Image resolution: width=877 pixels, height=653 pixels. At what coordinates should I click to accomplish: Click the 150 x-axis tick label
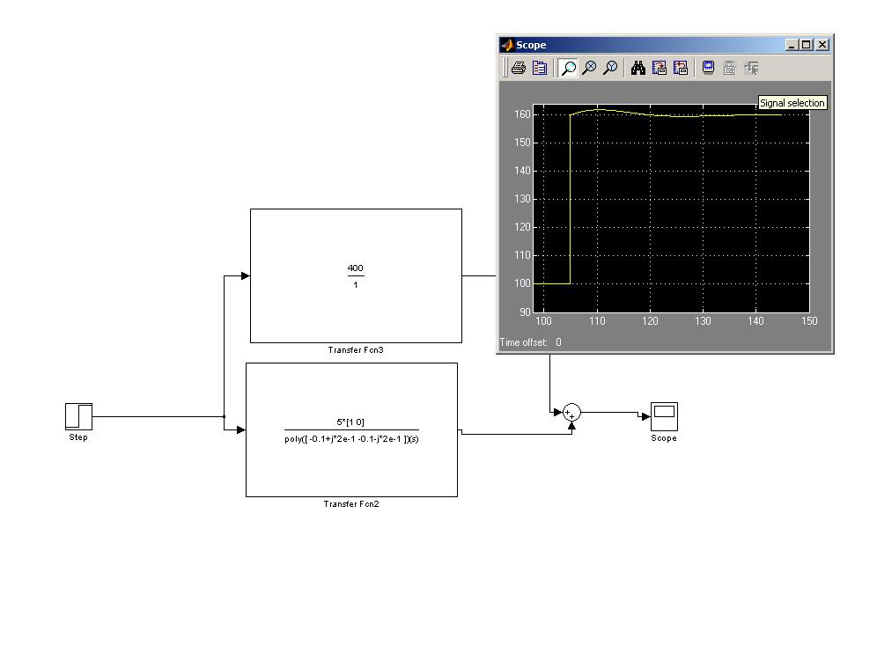pos(809,321)
